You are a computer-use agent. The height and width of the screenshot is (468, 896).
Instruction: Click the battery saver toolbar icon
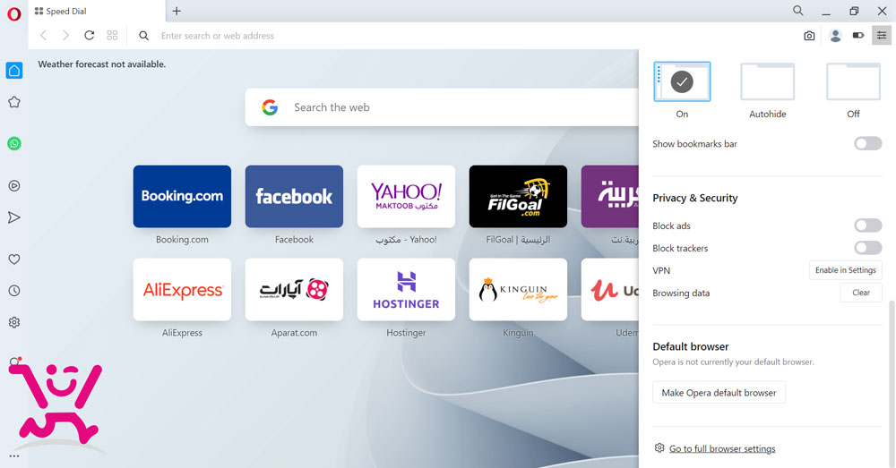tap(858, 36)
